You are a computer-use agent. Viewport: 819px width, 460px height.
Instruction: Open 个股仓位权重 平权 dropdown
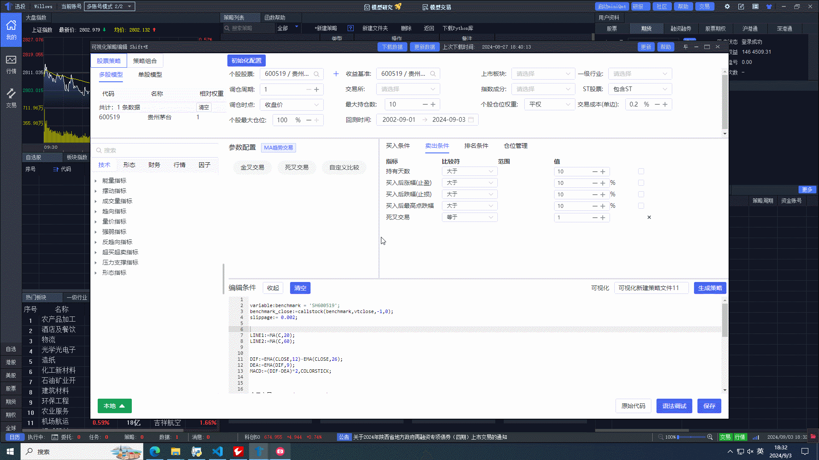(x=550, y=104)
